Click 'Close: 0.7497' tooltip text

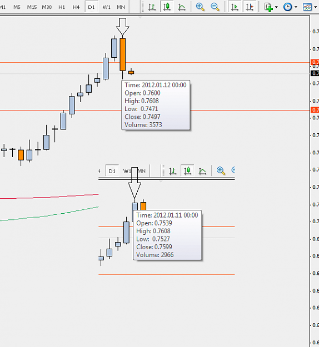(142, 117)
